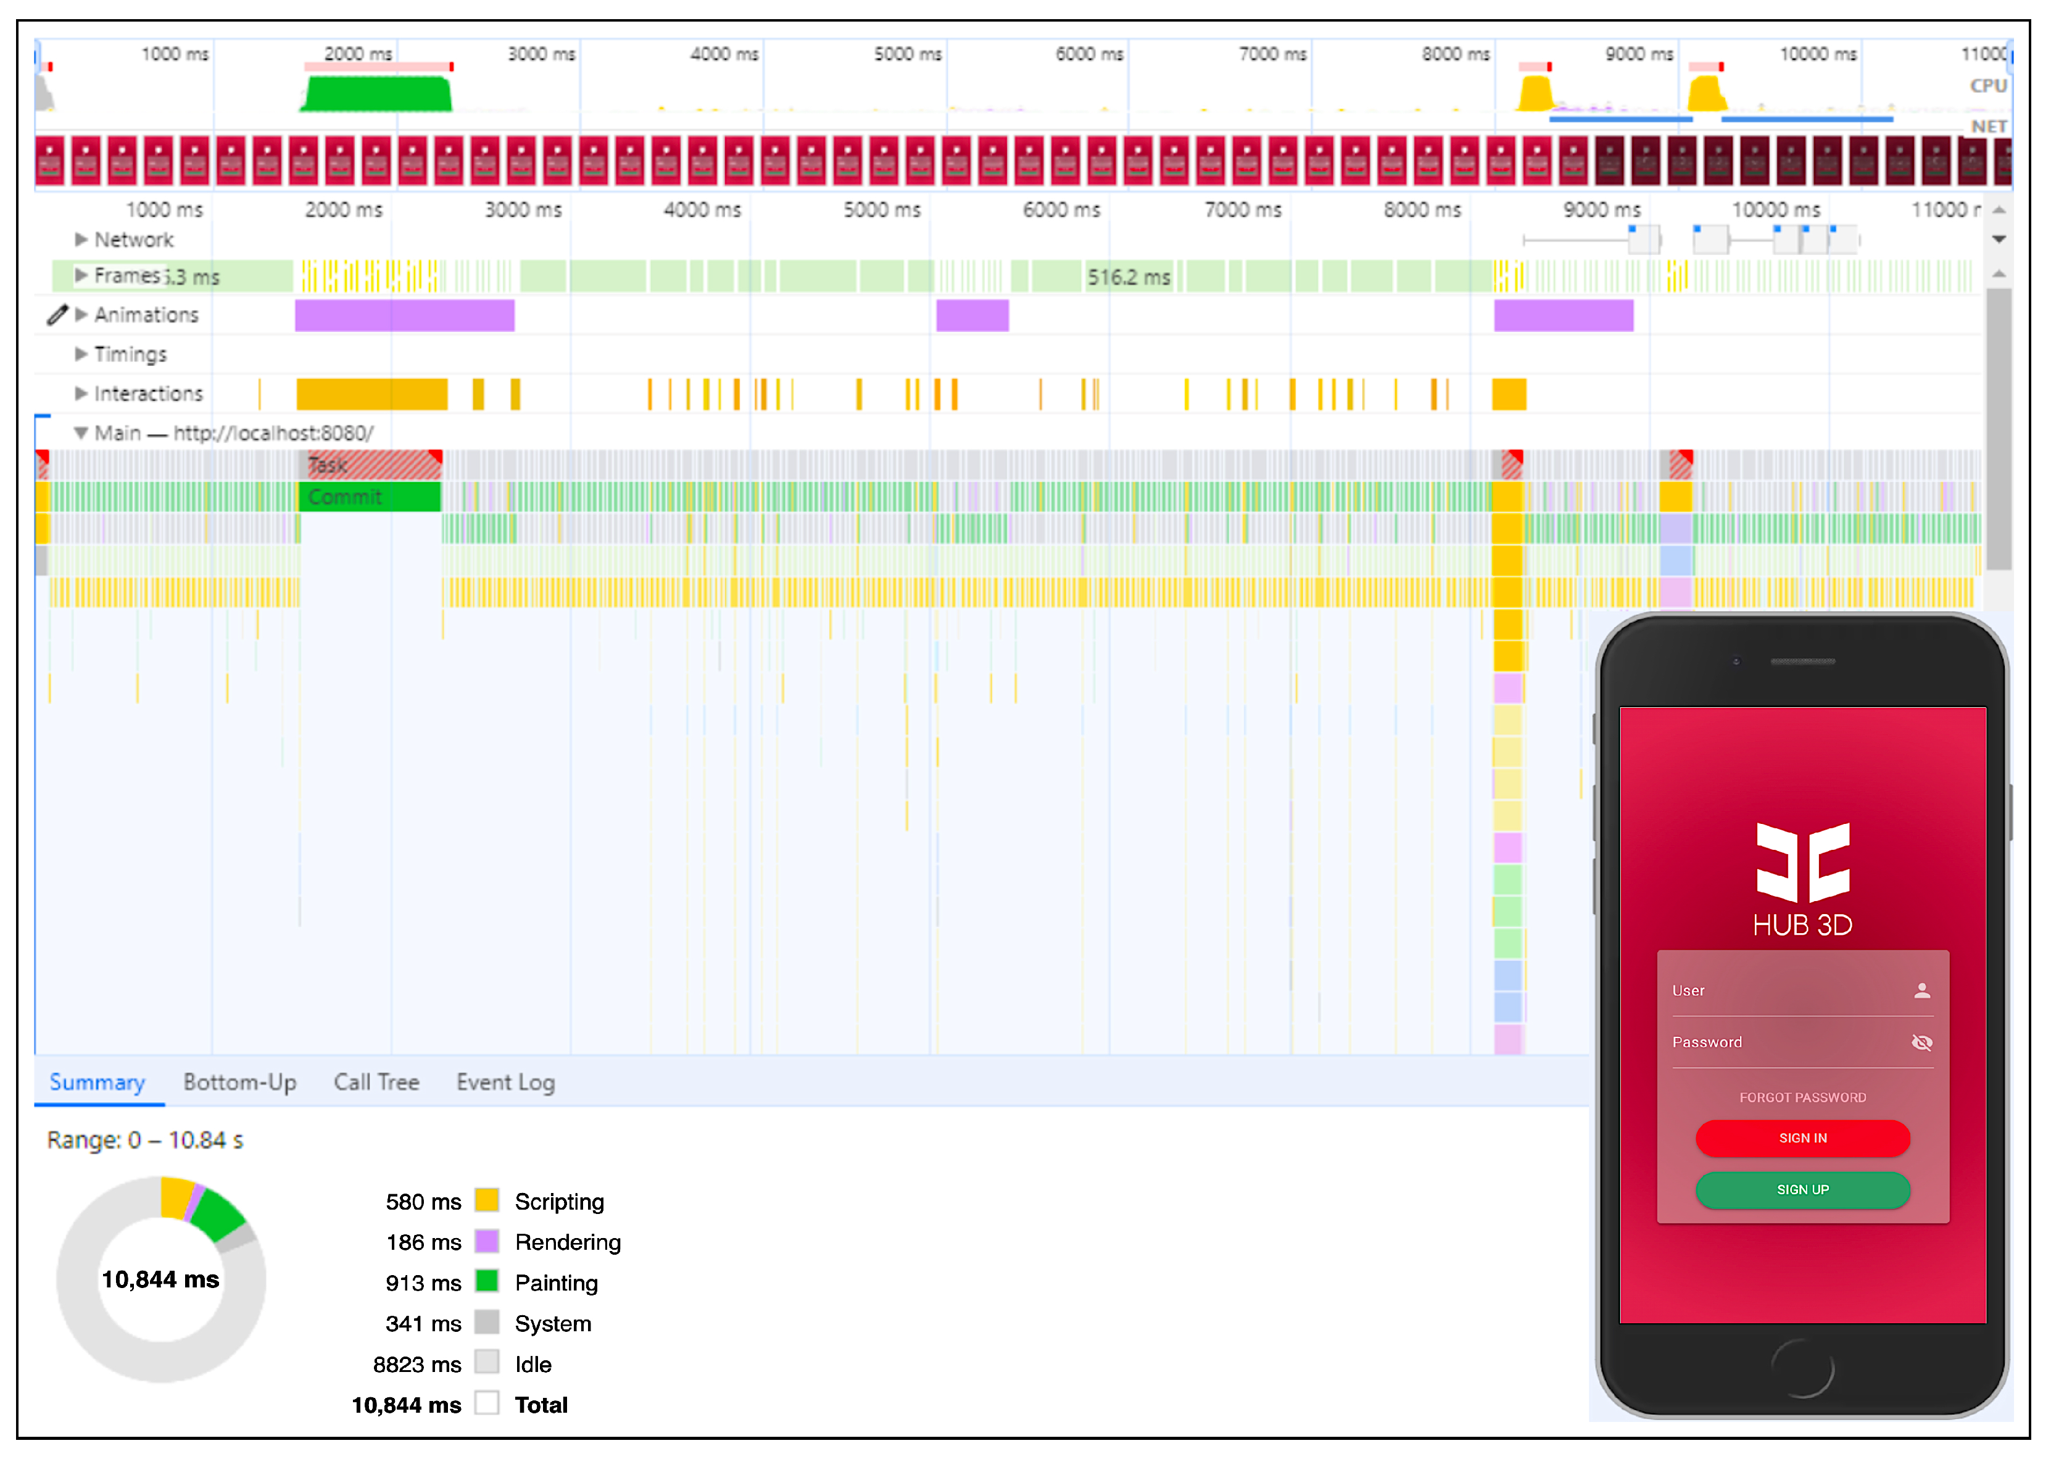Image resolution: width=2051 pixels, height=1459 pixels.
Task: Toggle password visibility eye icon
Action: click(x=1921, y=1042)
